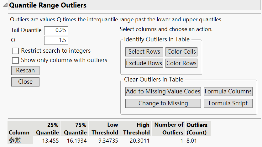This screenshot has height=147, width=262.
Task: Click the Formula Script button
Action: [228, 103]
